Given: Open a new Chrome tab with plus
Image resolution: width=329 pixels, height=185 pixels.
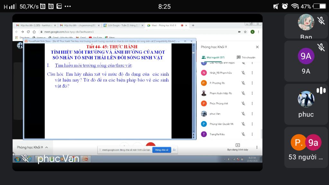Looking at the screenshot, I should click(x=193, y=25).
